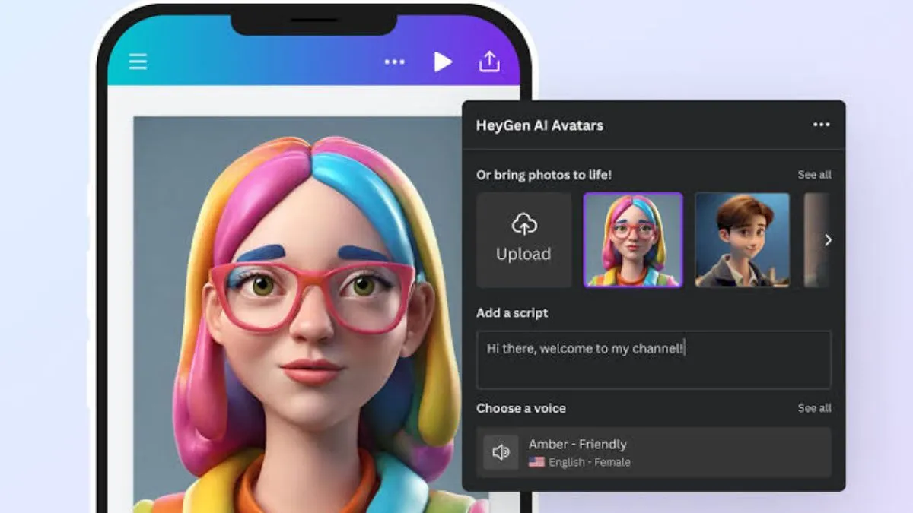The height and width of the screenshot is (513, 913).
Task: Click the US flag language icon
Action: coord(536,462)
